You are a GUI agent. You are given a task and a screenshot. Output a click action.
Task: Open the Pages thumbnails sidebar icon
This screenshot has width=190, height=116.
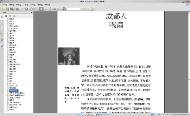pyautogui.click(x=2, y=23)
